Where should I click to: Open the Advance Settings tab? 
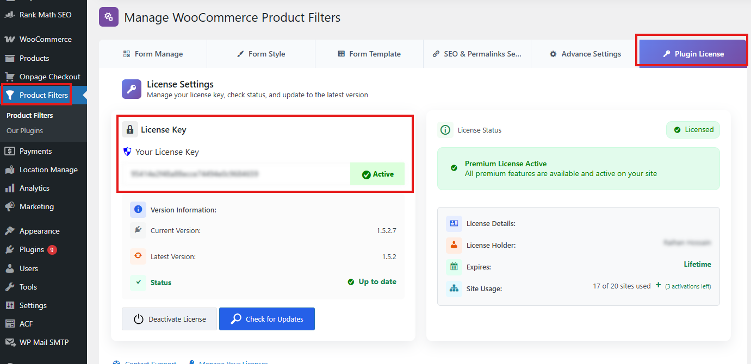[x=585, y=54]
